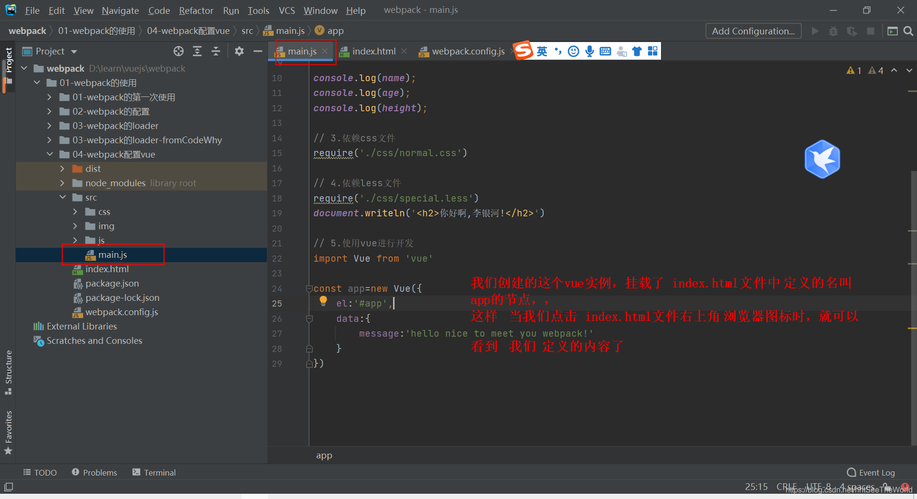917x499 pixels.
Task: Click Sogou emoji smiley icon
Action: 574,51
